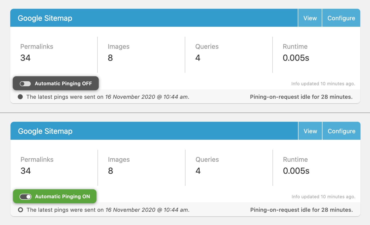This screenshot has width=370, height=225.
Task: Click Images value 8 in the top card
Action: pos(110,58)
